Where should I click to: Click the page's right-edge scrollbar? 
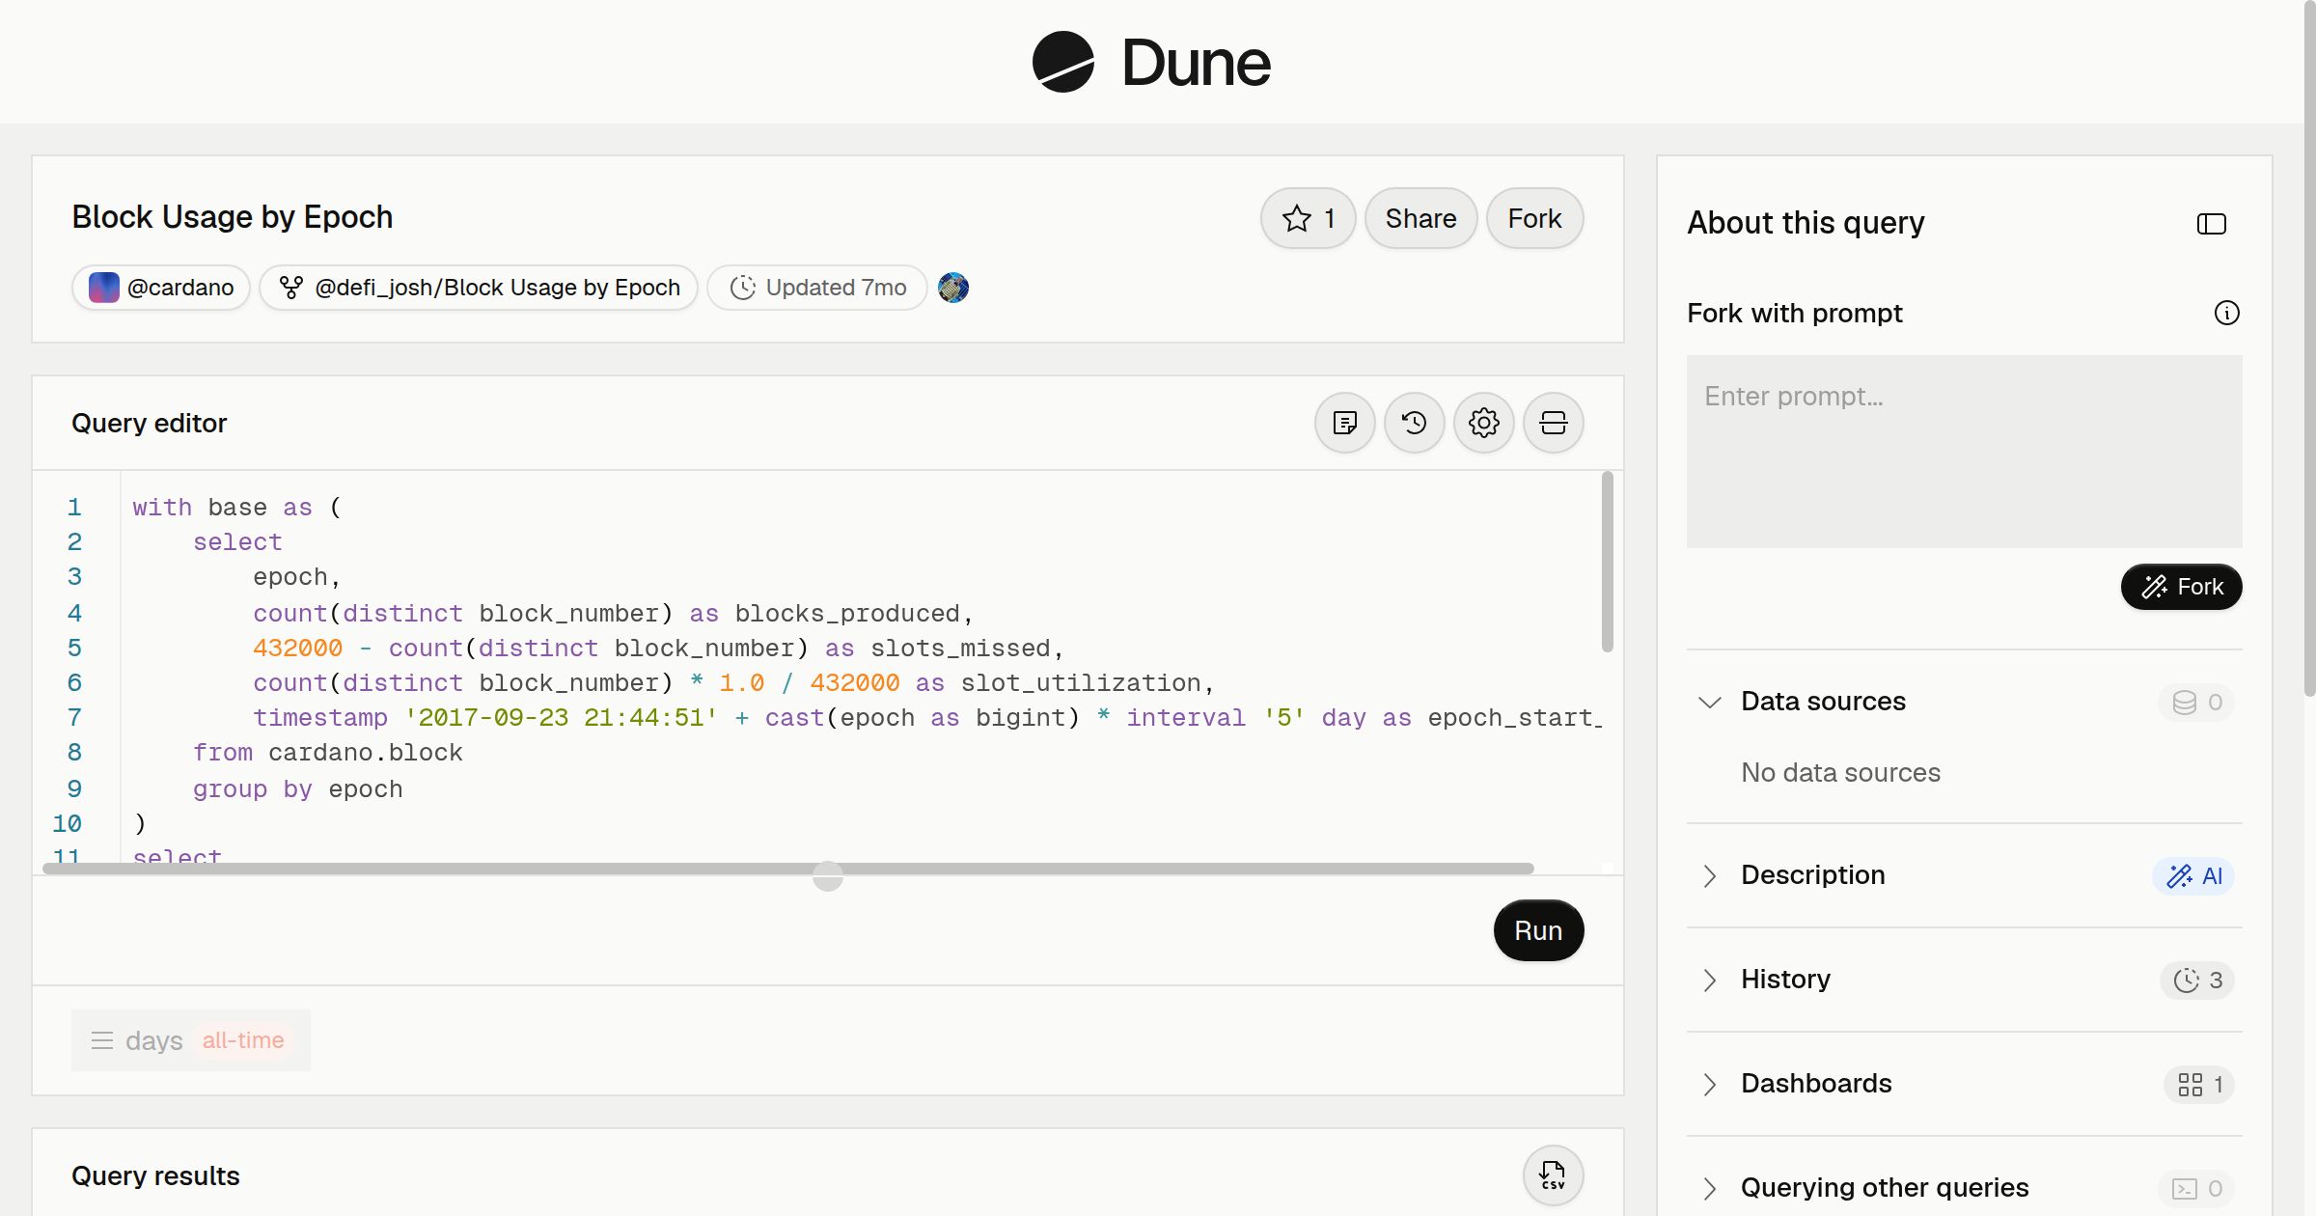(2309, 347)
